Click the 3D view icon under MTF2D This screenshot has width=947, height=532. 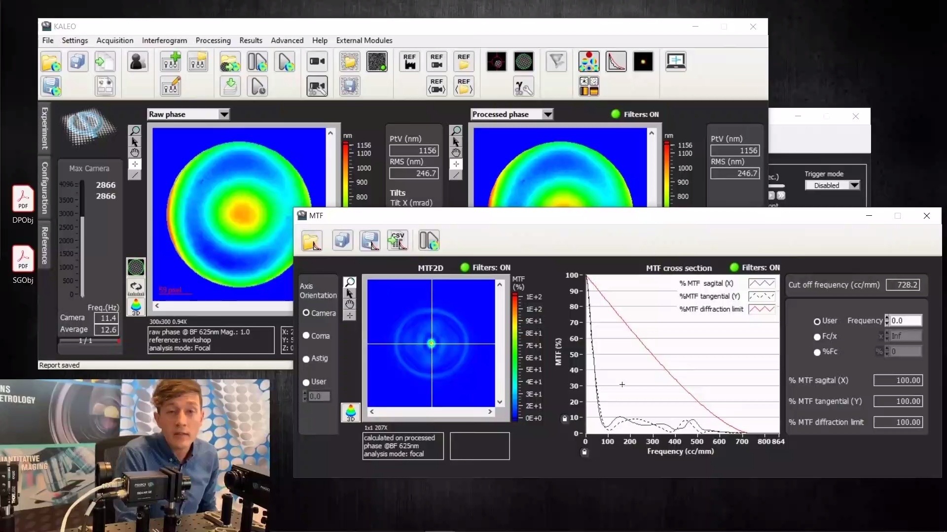tap(351, 412)
